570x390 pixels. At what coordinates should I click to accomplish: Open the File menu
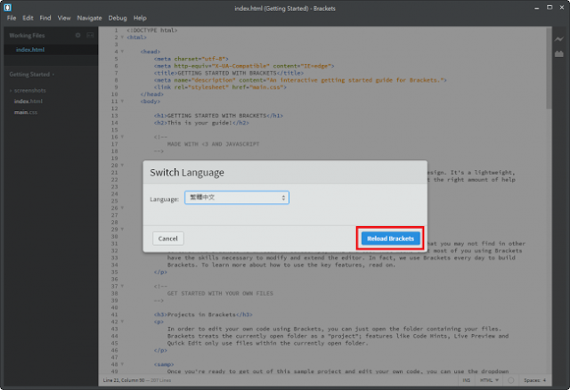tap(12, 18)
